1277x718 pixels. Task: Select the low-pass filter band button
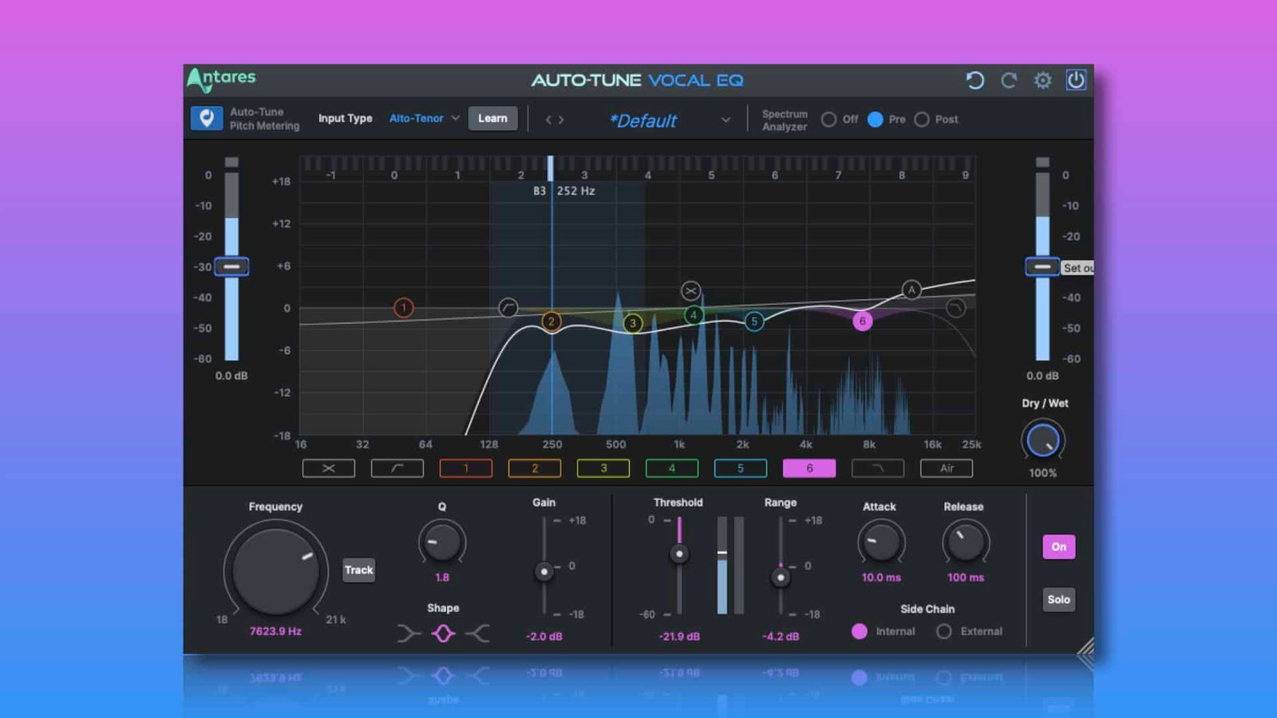[x=878, y=468]
